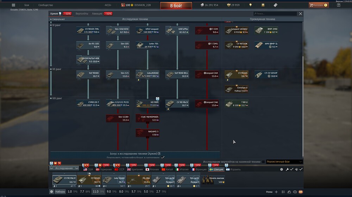Select the Strv 122/122 PLSS vehicle group
Viewport: 352px width, 197px height.
118,103
